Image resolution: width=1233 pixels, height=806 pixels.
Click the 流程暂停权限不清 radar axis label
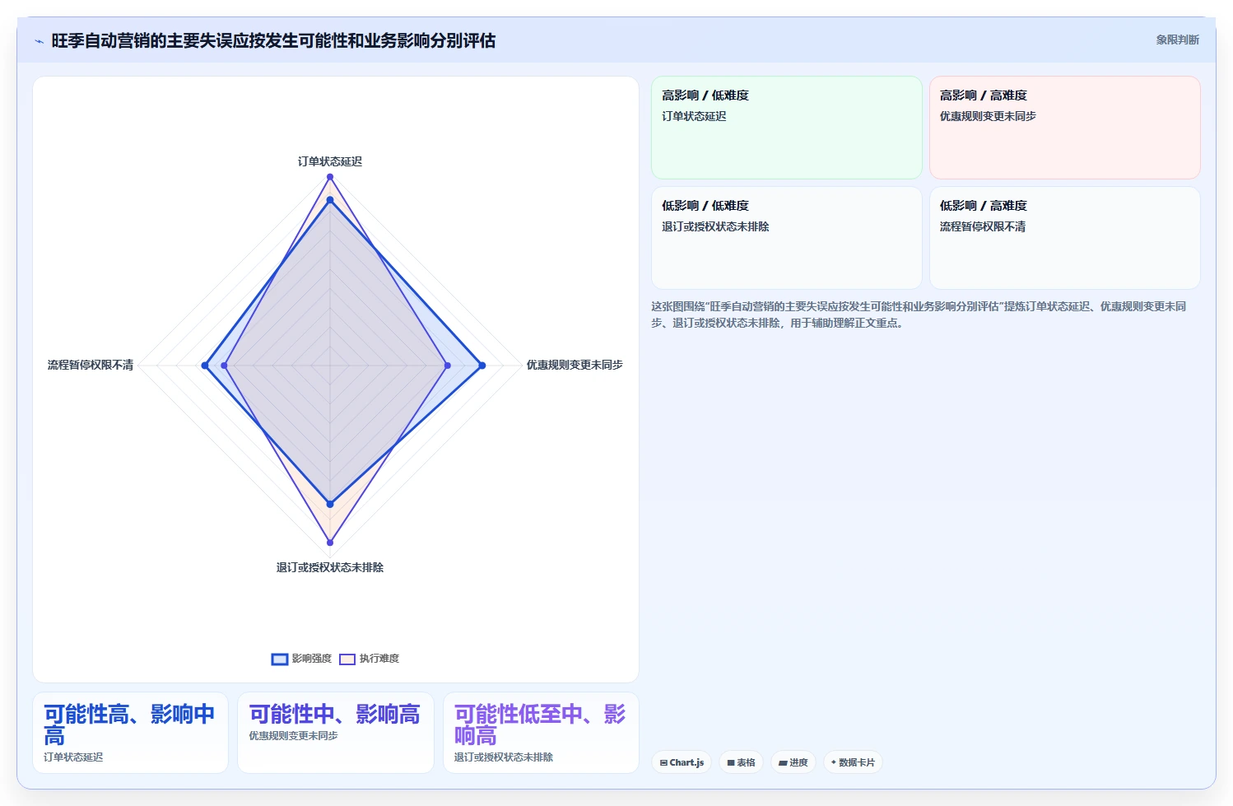[91, 365]
